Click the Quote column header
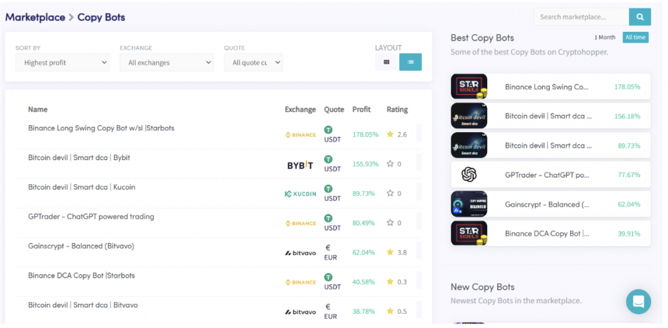The width and height of the screenshot is (668, 328). [x=334, y=109]
